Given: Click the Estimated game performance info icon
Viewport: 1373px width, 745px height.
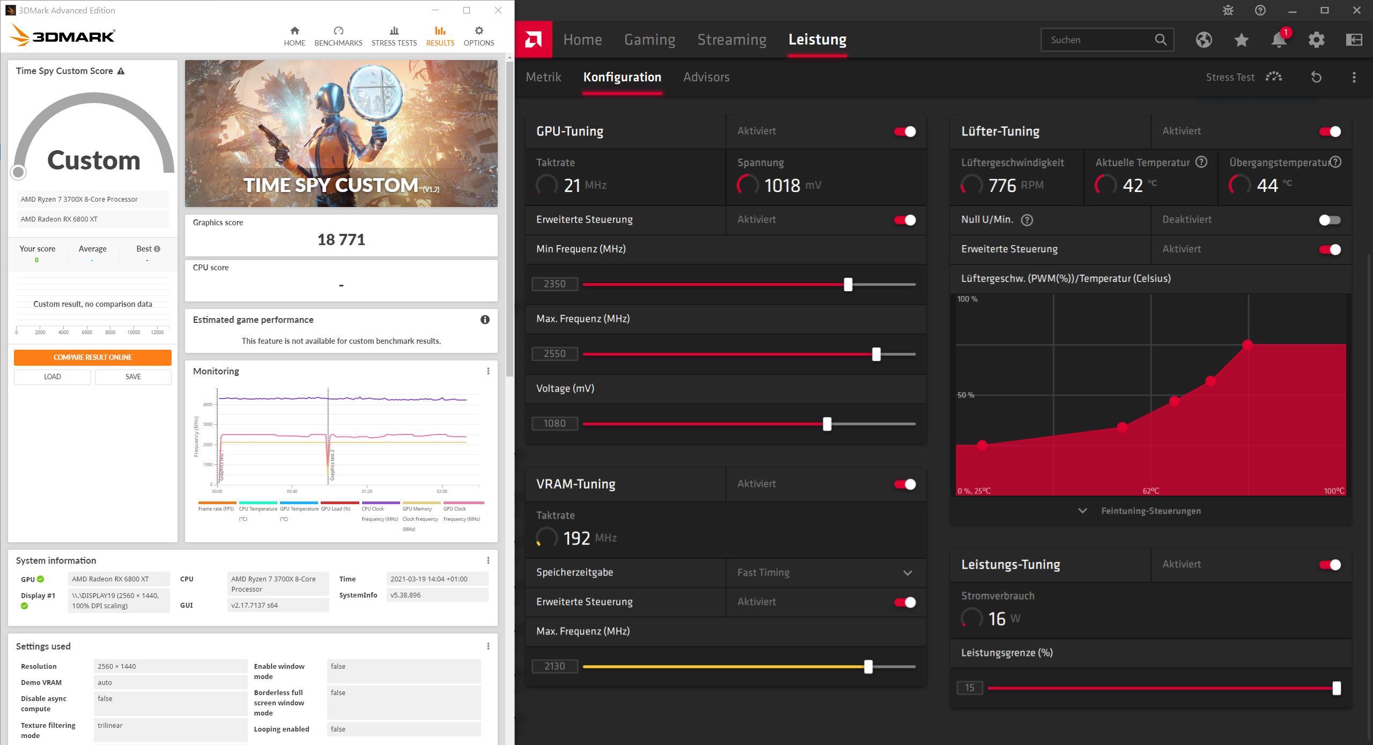Looking at the screenshot, I should 485,320.
